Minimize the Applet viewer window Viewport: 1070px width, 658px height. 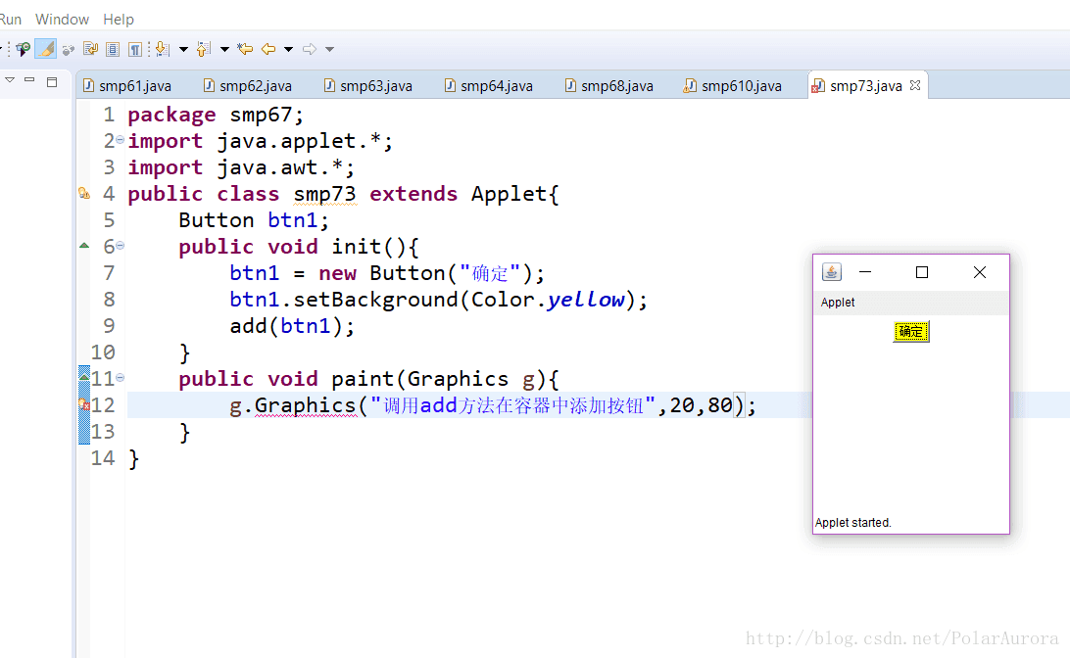(864, 272)
